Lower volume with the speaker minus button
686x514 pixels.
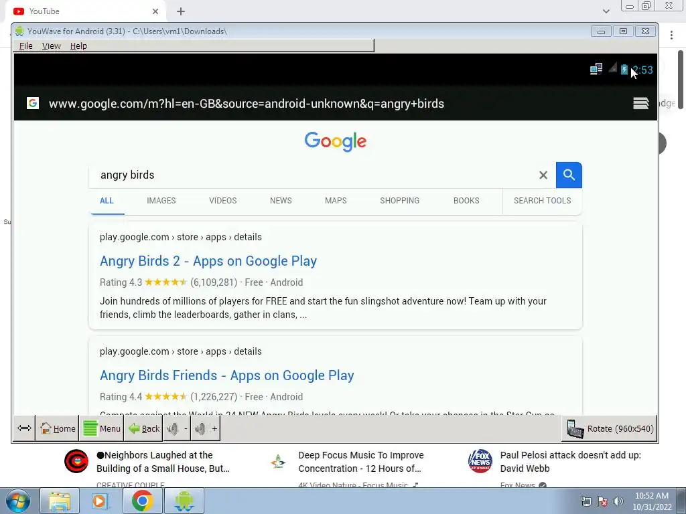(177, 428)
